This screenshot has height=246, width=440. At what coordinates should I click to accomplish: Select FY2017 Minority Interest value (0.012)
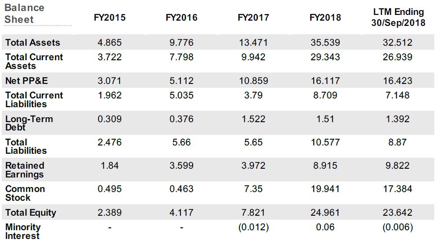253,227
